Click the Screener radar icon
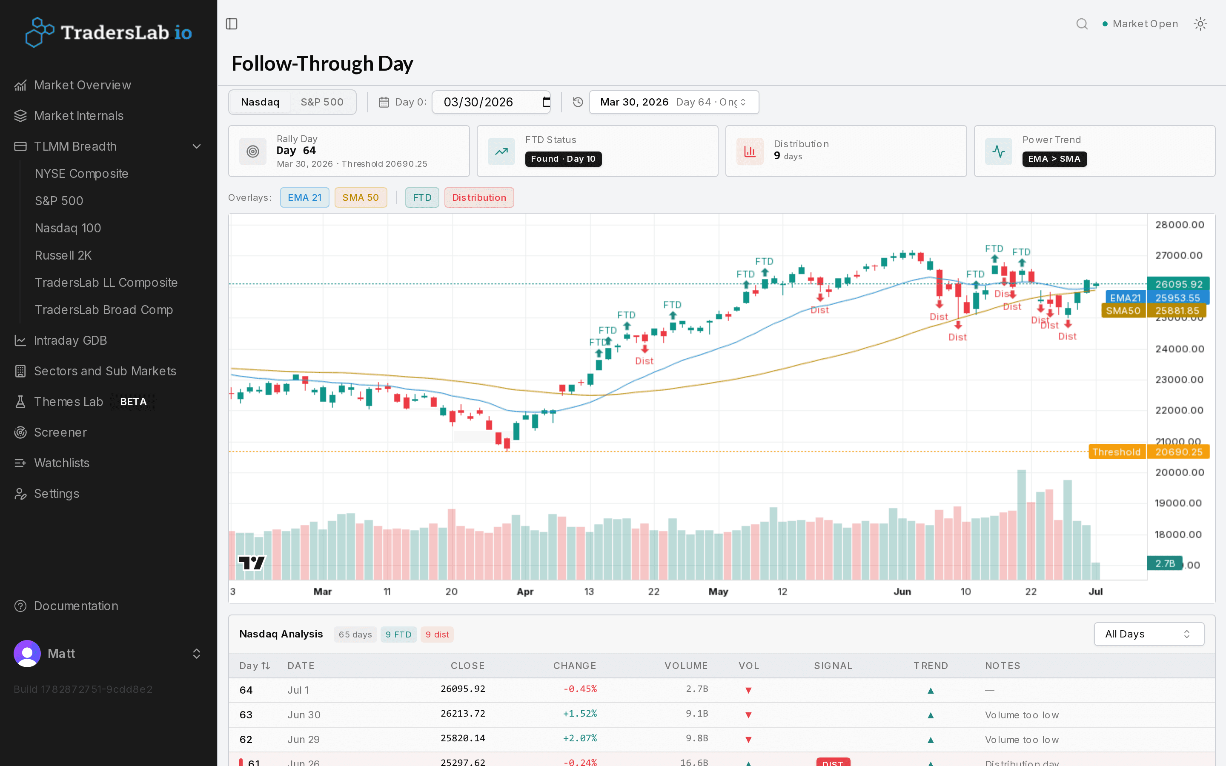 tap(20, 432)
